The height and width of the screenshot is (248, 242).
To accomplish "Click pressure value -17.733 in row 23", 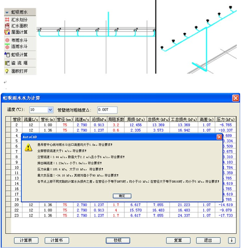I will [226, 215].
